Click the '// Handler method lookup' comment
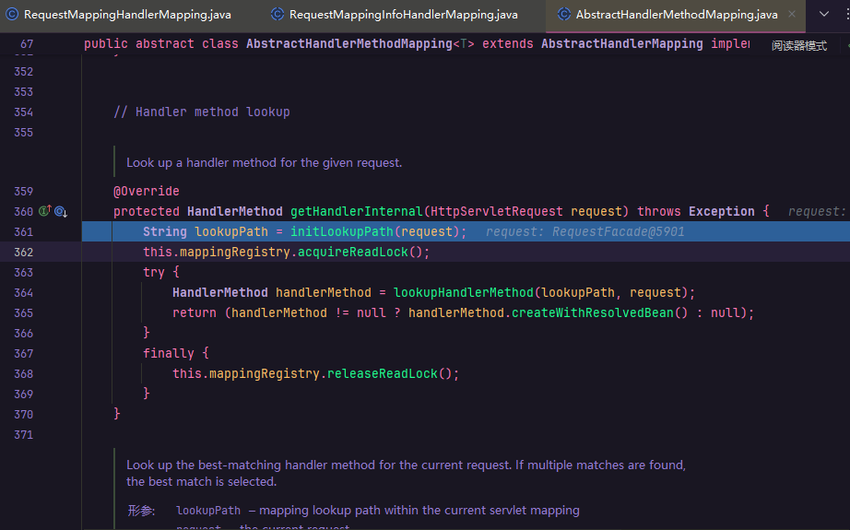Viewport: 850px width, 530px height. point(202,112)
